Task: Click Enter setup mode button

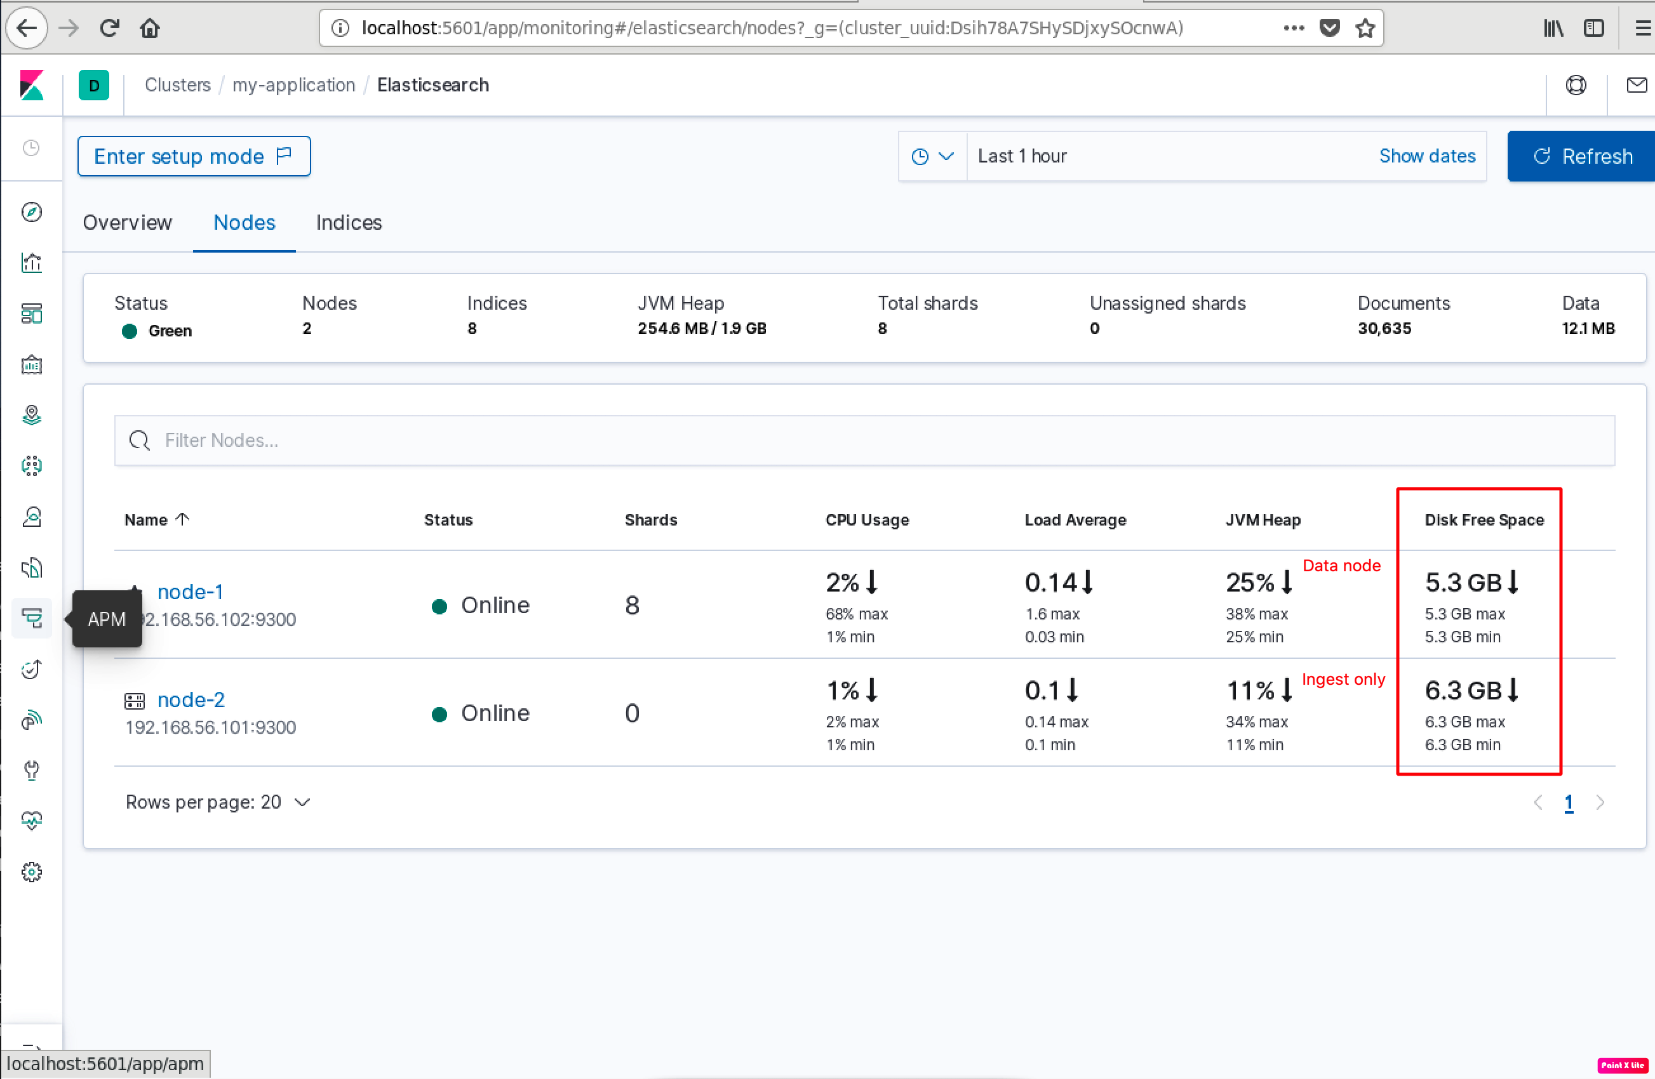Action: pyautogui.click(x=194, y=156)
